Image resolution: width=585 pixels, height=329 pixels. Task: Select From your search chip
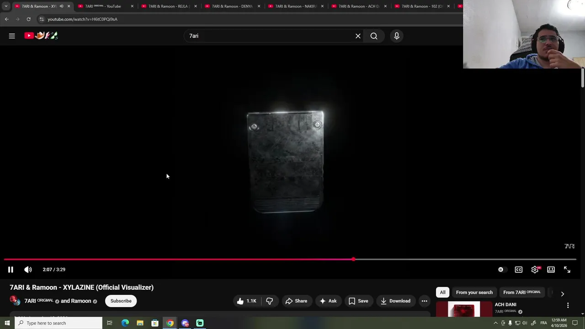point(474,292)
